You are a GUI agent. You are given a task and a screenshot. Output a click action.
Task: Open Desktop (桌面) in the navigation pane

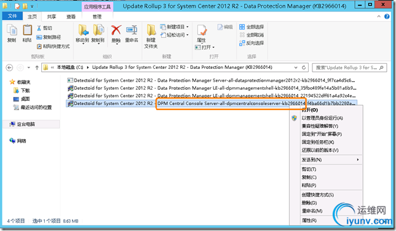(x=22, y=99)
